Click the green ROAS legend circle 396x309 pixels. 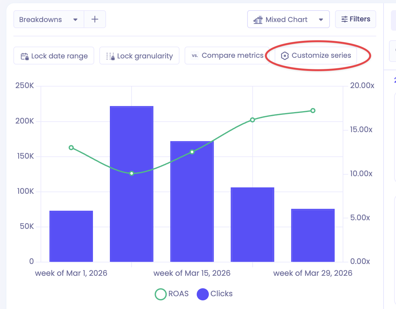tap(161, 294)
